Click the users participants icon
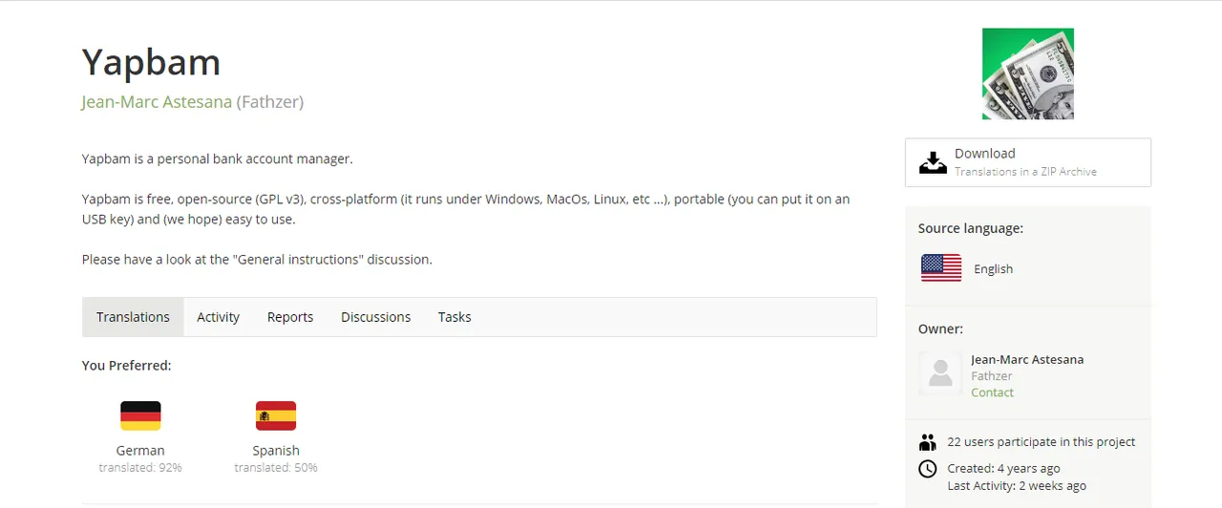Screen dimensions: 1222x508 coord(927,442)
